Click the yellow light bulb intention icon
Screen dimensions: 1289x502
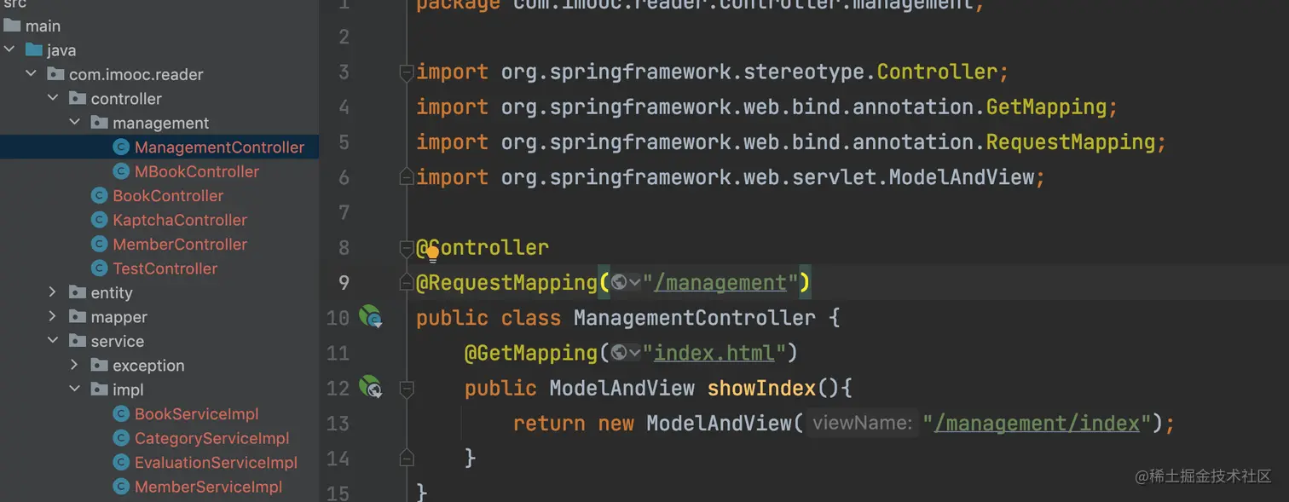432,254
